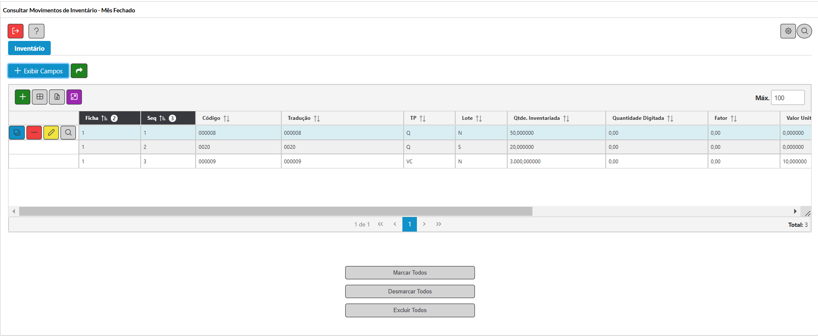Click the horizontal scrollbar of the grid

click(x=275, y=211)
